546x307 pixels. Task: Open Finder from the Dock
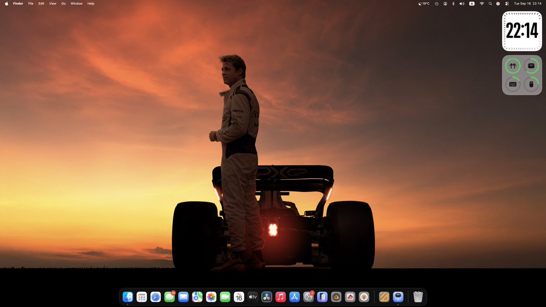tap(127, 297)
